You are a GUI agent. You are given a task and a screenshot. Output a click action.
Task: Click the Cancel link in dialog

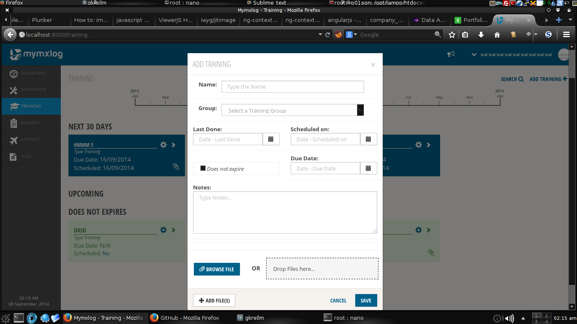click(338, 300)
